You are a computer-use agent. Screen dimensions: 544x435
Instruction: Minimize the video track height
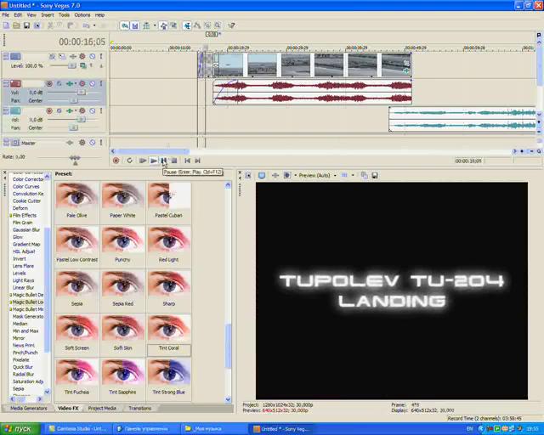click(x=6, y=56)
